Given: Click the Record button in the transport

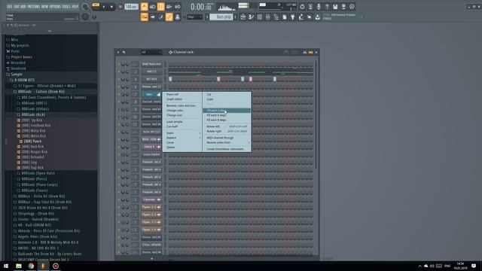Looking at the screenshot, I should 120,7.
